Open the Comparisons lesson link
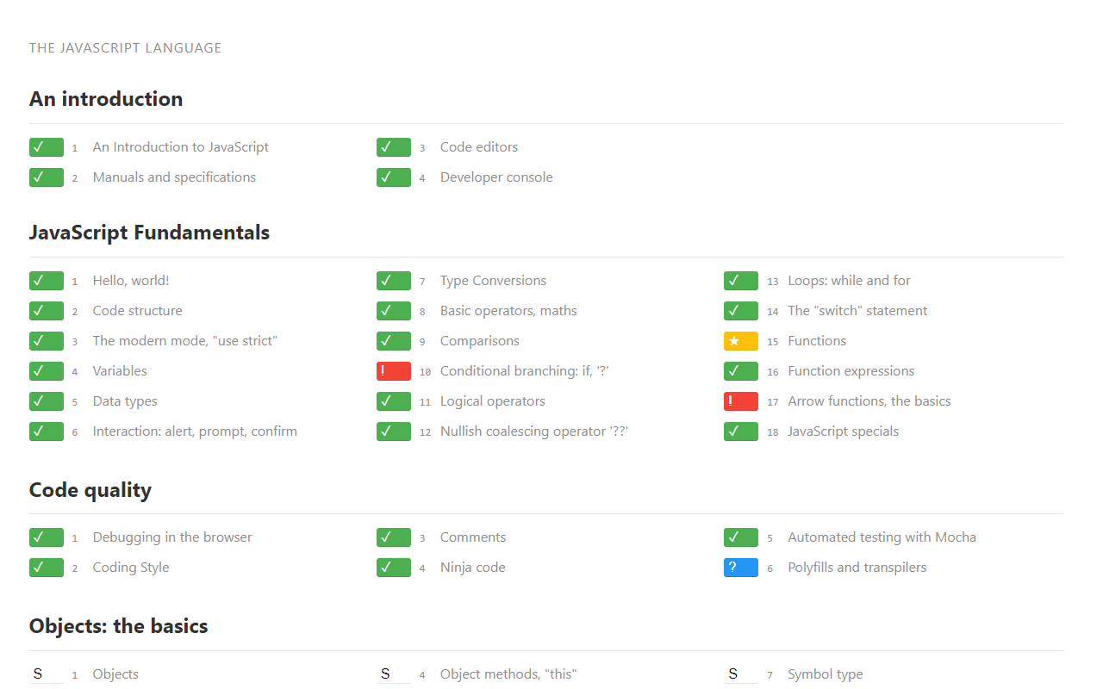The image size is (1103, 689). click(480, 341)
